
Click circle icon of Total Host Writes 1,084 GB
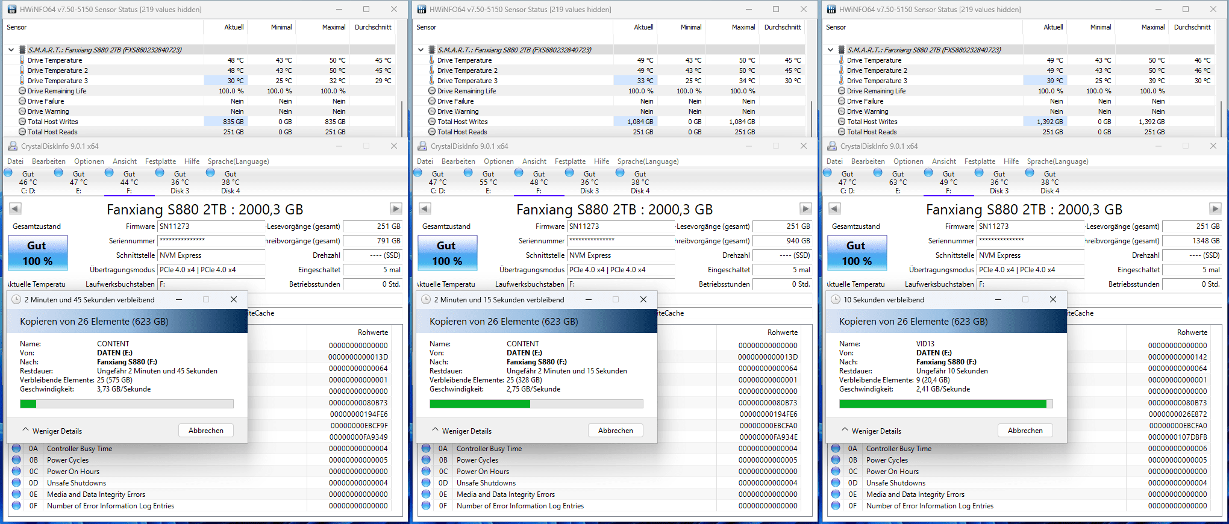(x=432, y=121)
